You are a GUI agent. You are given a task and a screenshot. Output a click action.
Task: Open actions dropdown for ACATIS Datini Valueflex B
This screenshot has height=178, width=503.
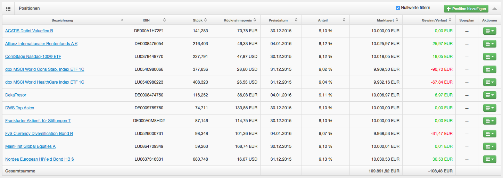489,31
